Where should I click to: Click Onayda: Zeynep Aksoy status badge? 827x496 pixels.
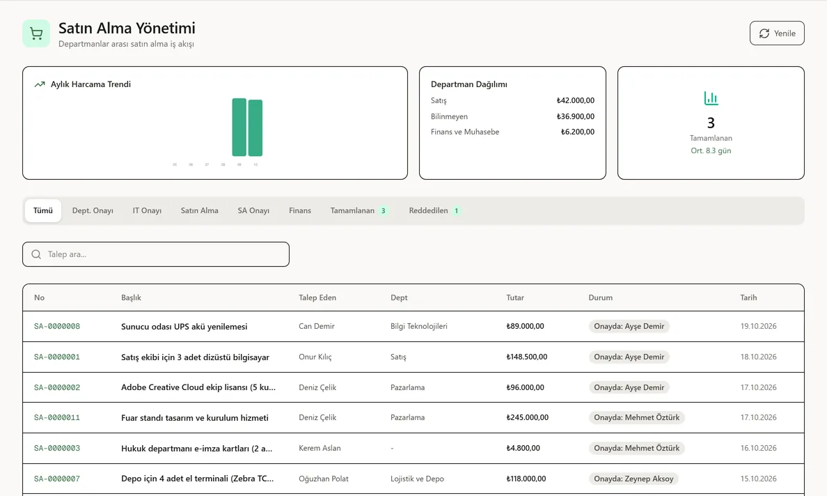click(633, 479)
